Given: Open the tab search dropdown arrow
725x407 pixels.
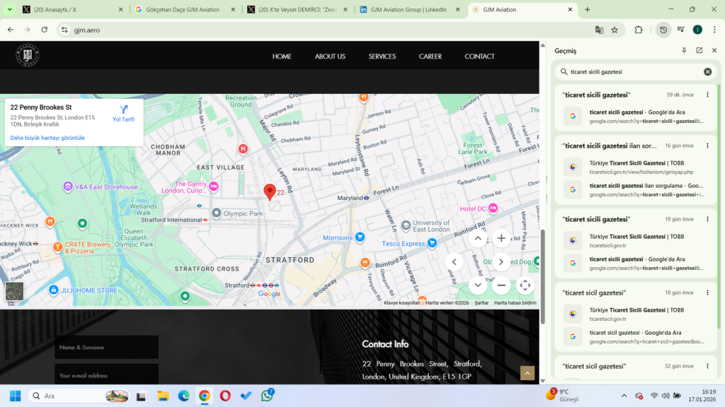Looking at the screenshot, I should (x=10, y=10).
